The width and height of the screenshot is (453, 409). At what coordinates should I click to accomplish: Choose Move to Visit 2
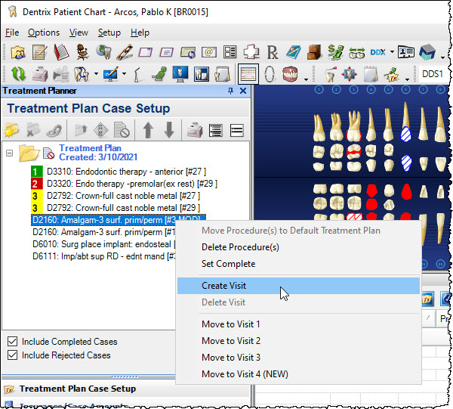298,341
